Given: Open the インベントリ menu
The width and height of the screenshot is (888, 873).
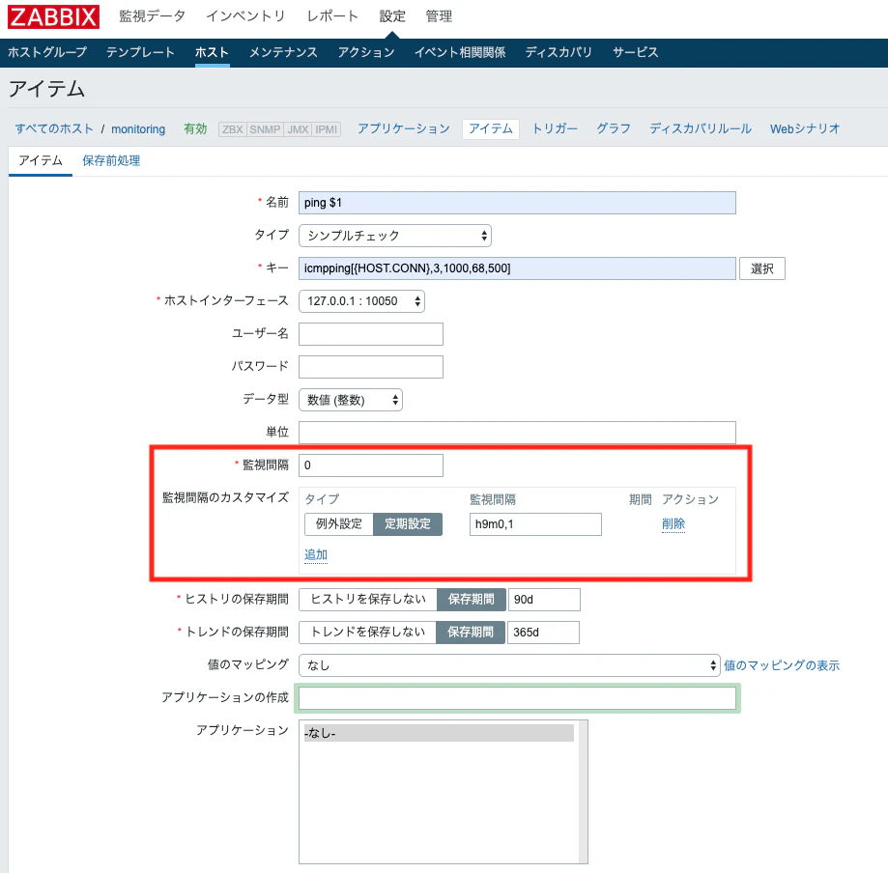Looking at the screenshot, I should pyautogui.click(x=245, y=16).
